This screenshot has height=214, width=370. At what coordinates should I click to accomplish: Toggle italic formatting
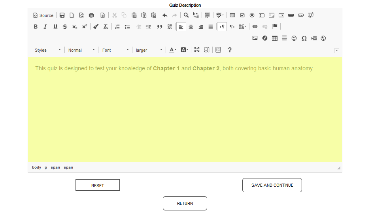pos(45,27)
